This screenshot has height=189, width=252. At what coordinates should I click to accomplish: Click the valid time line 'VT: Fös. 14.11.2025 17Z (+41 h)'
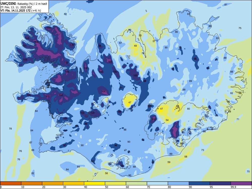pos(21,11)
